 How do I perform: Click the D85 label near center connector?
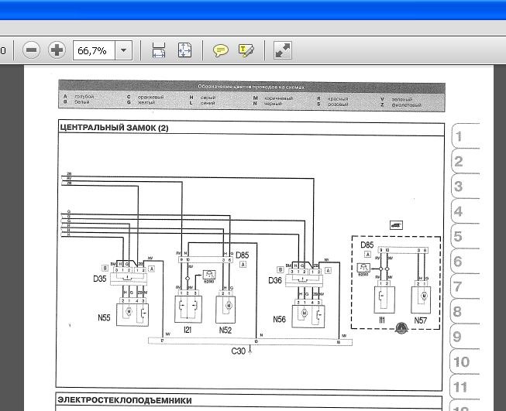pyautogui.click(x=243, y=255)
